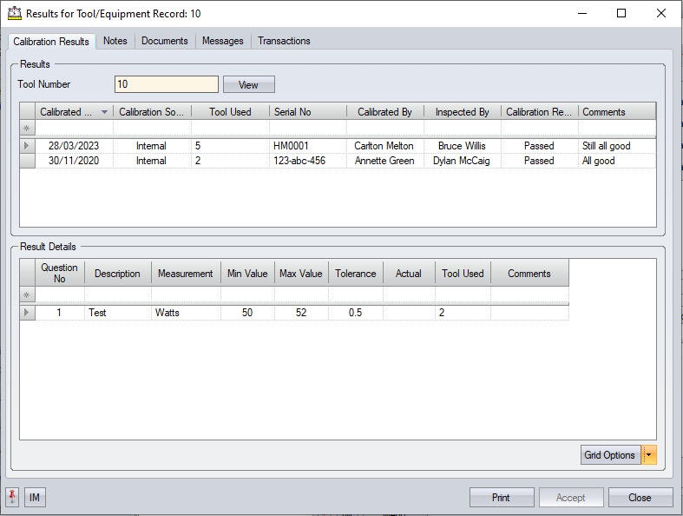Click the Result Details filter row asterisk
This screenshot has height=516, width=683.
click(27, 295)
